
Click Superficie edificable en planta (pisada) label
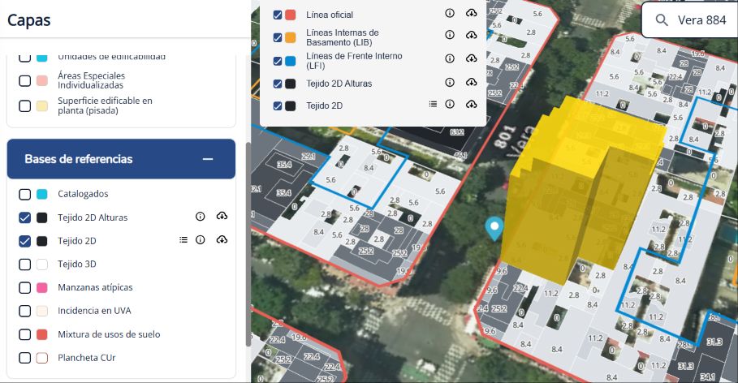click(105, 105)
